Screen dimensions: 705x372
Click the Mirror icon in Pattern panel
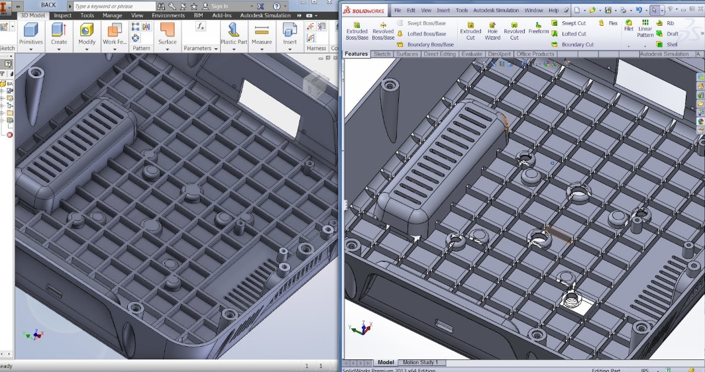[x=146, y=27]
